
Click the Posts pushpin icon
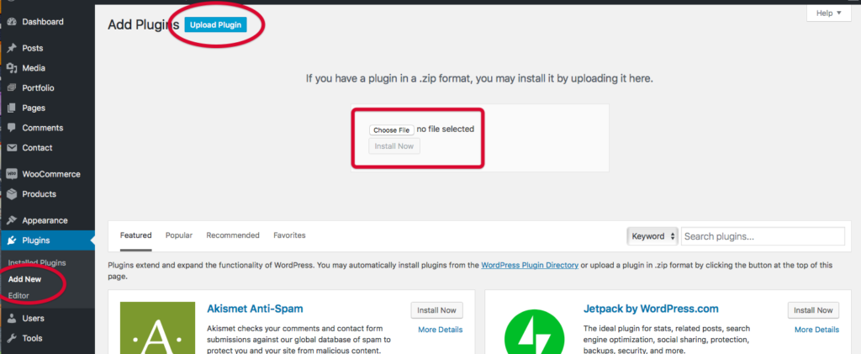(12, 48)
